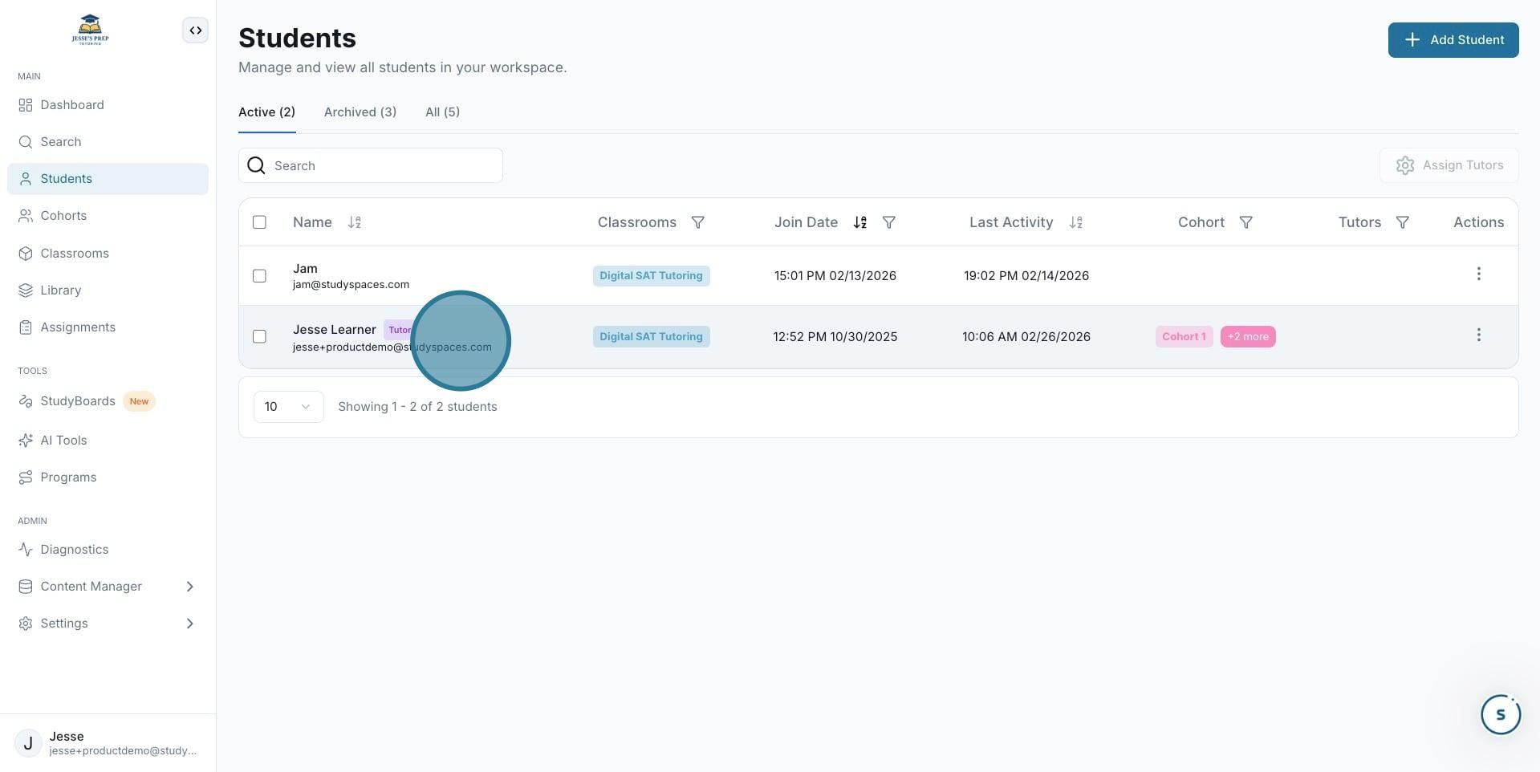1540x772 pixels.
Task: Filter the Cohort column
Action: 1245,222
